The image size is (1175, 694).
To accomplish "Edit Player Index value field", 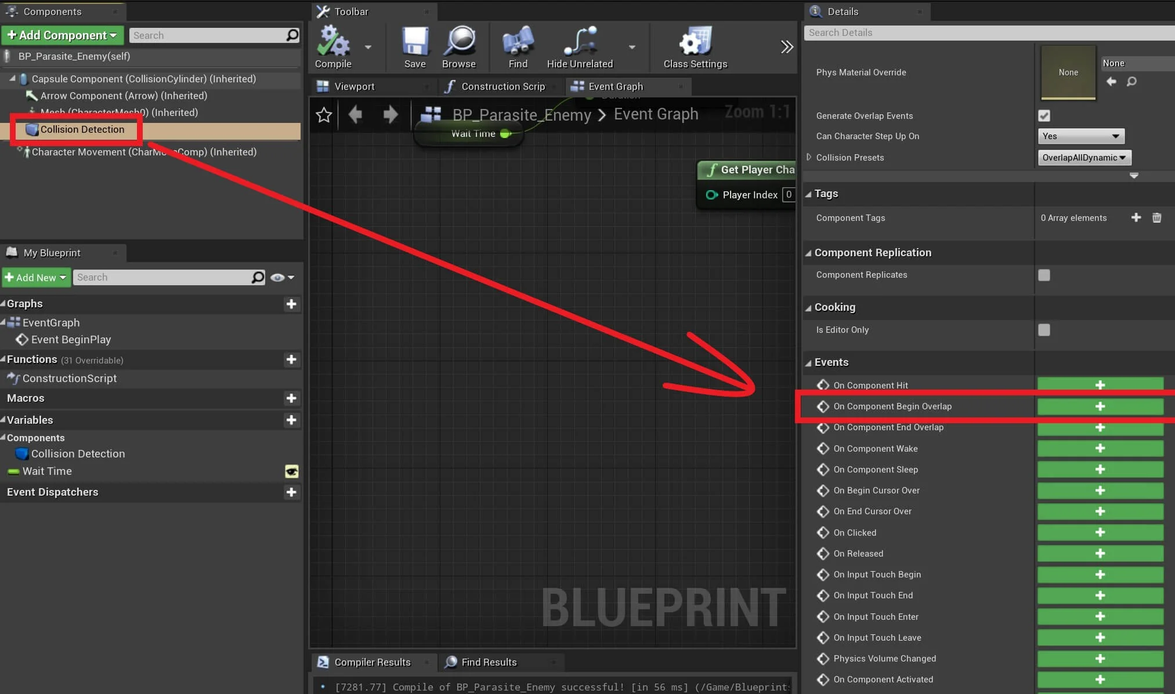I will (789, 195).
